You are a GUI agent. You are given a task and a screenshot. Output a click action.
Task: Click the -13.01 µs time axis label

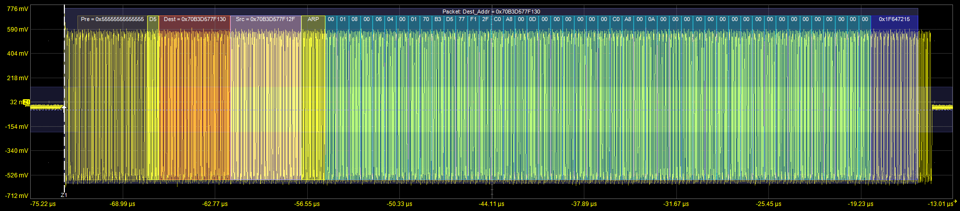click(939, 204)
